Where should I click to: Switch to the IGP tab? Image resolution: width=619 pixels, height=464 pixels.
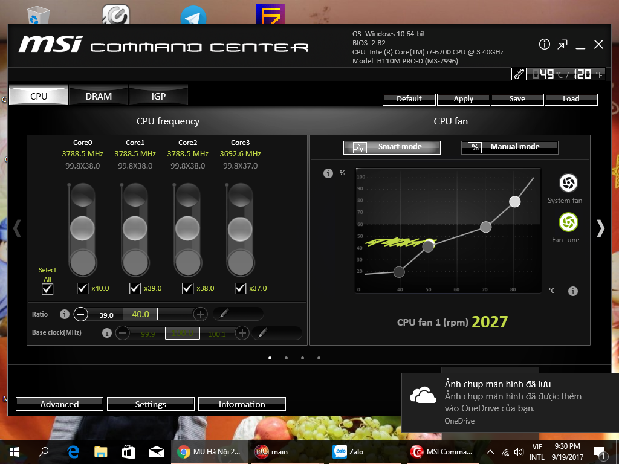[x=158, y=96]
